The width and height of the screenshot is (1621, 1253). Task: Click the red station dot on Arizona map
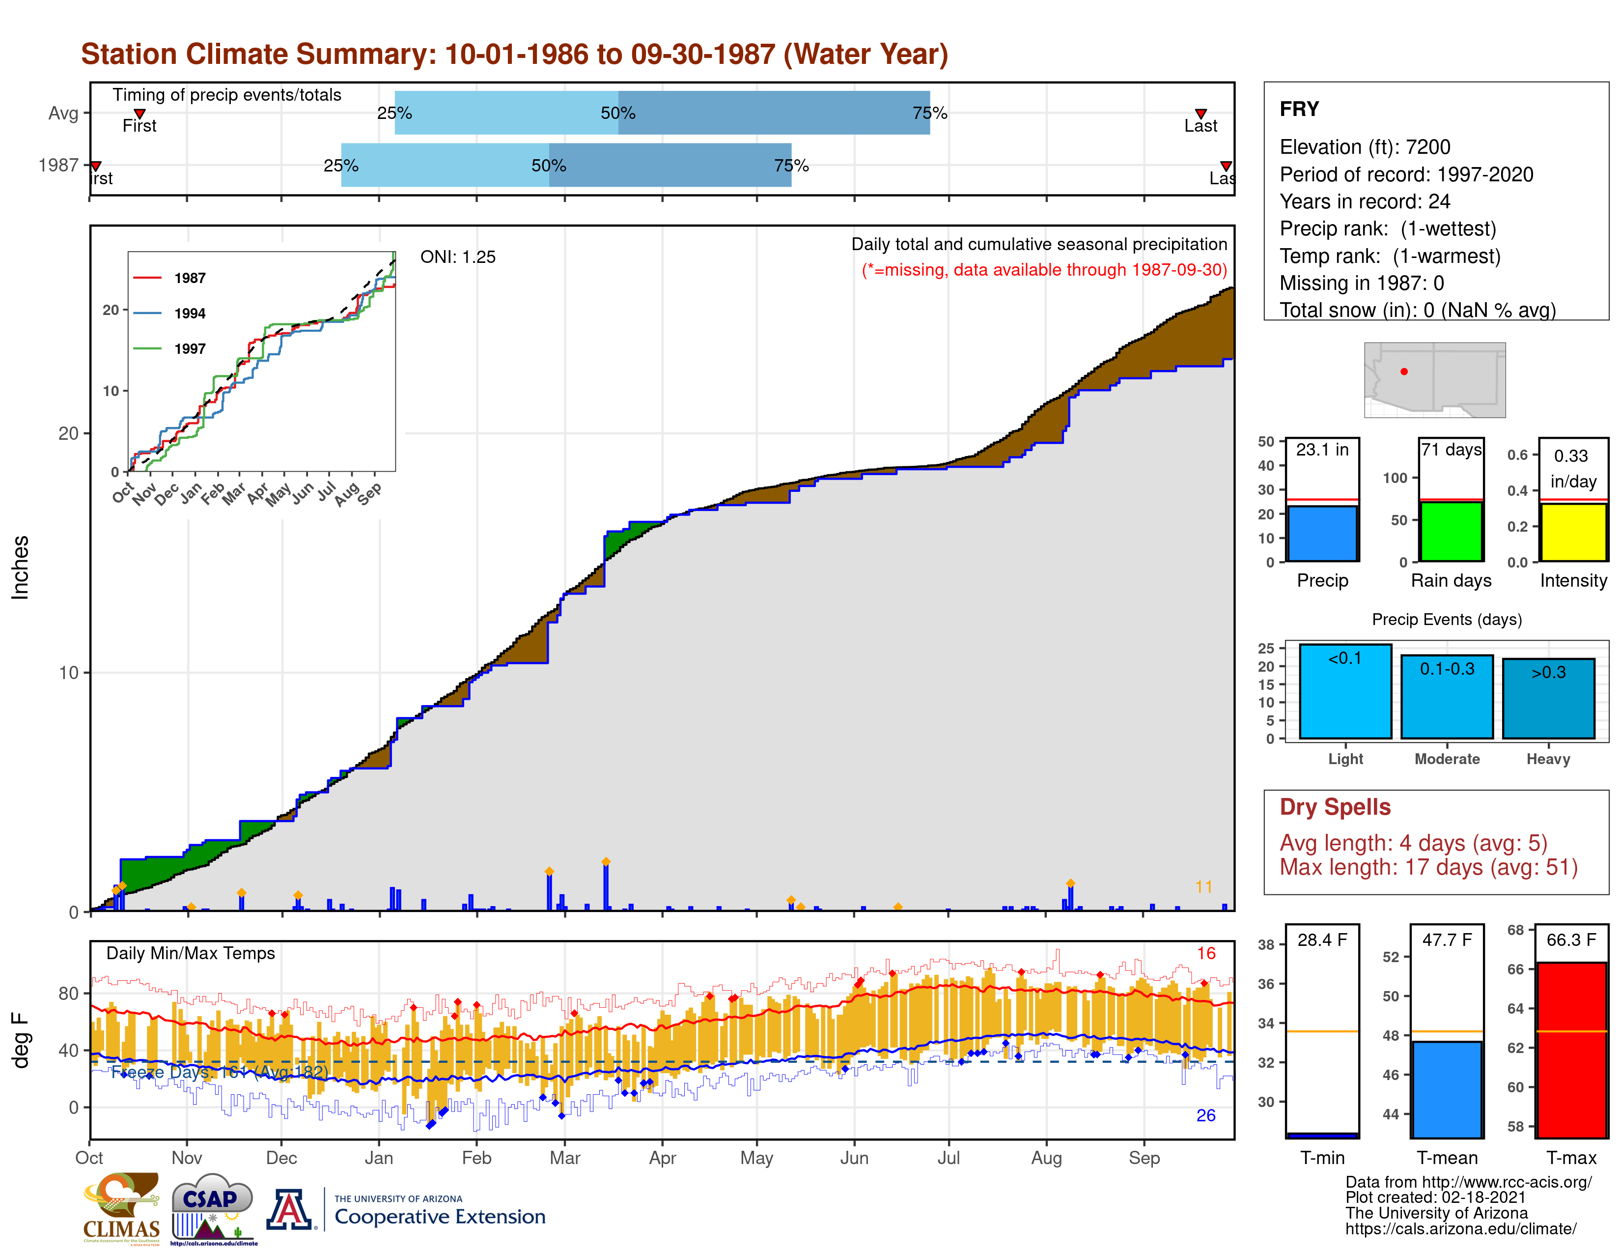click(1403, 371)
